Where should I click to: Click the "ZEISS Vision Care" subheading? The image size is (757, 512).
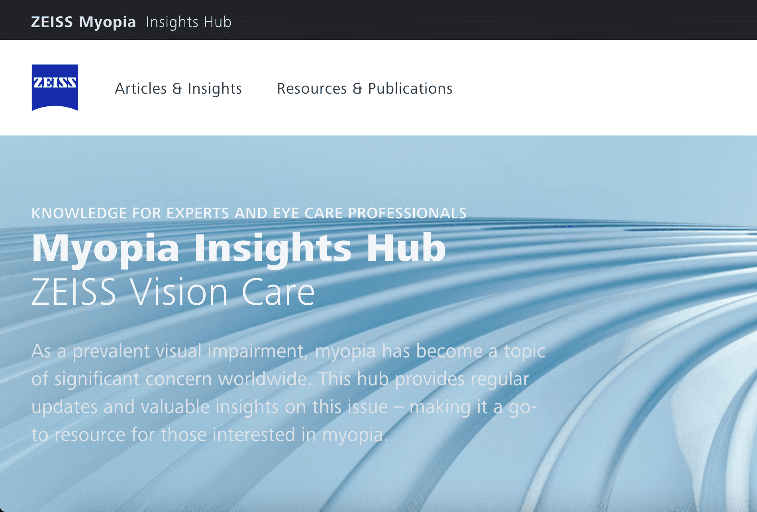pyautogui.click(x=173, y=292)
